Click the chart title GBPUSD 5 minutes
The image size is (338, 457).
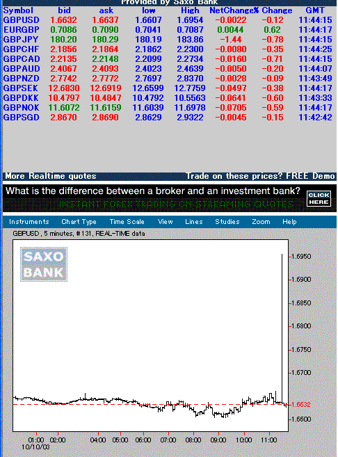(x=79, y=234)
